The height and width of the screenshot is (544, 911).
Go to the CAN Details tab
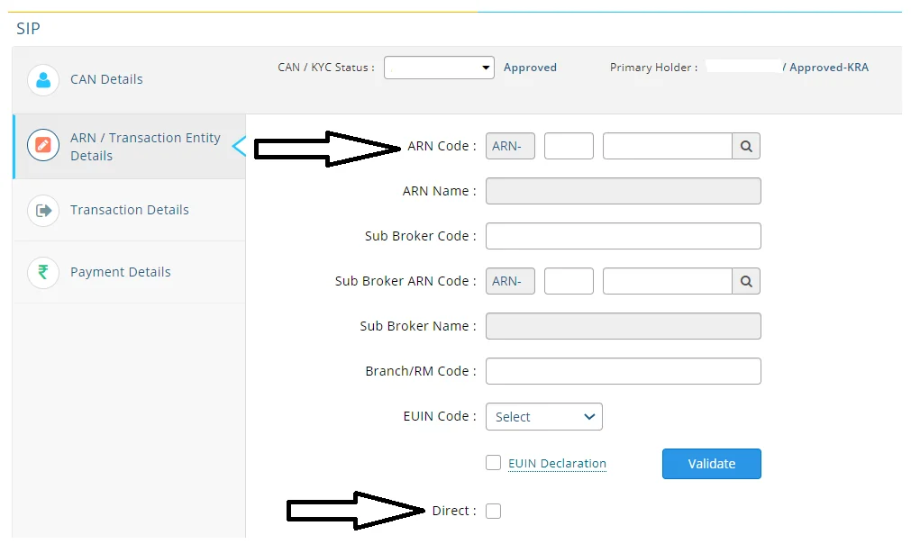click(106, 79)
